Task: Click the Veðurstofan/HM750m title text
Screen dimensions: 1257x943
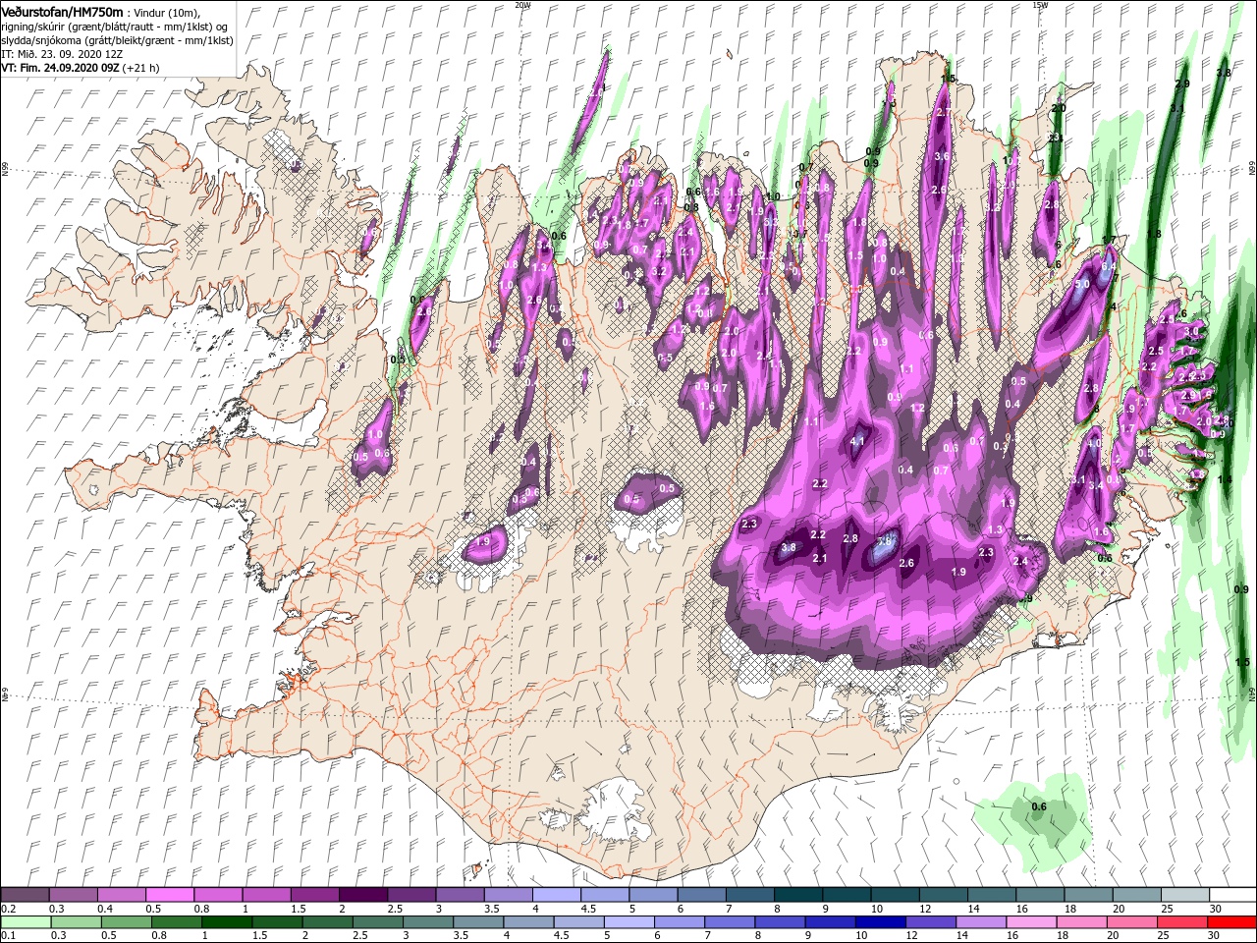Action: 62,11
